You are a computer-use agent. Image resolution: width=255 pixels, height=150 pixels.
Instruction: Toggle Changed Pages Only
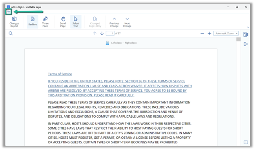[x=95, y=22]
